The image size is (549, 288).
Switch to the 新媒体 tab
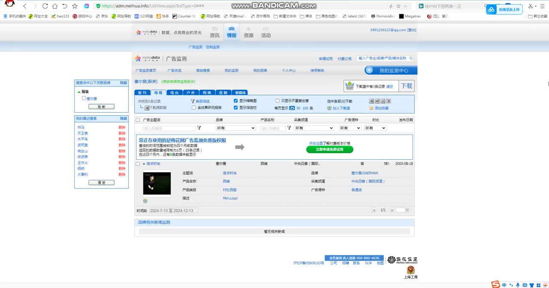coord(240,93)
